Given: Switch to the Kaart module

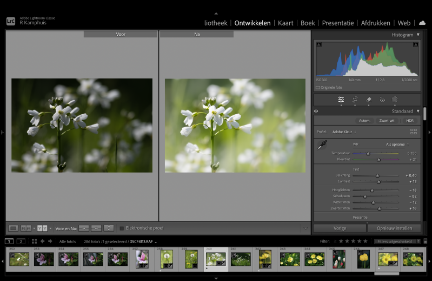Looking at the screenshot, I should tap(285, 23).
